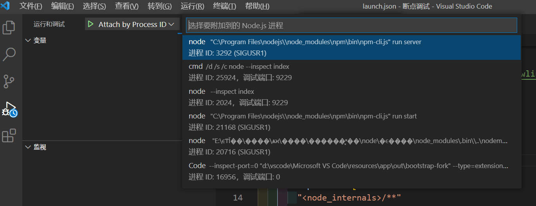Start debugging with the green play icon
Screen dimensions: 536x206
91,24
